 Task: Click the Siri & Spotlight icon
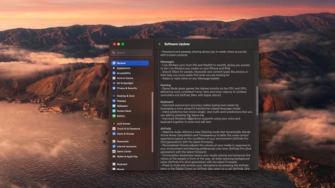(x=114, y=83)
